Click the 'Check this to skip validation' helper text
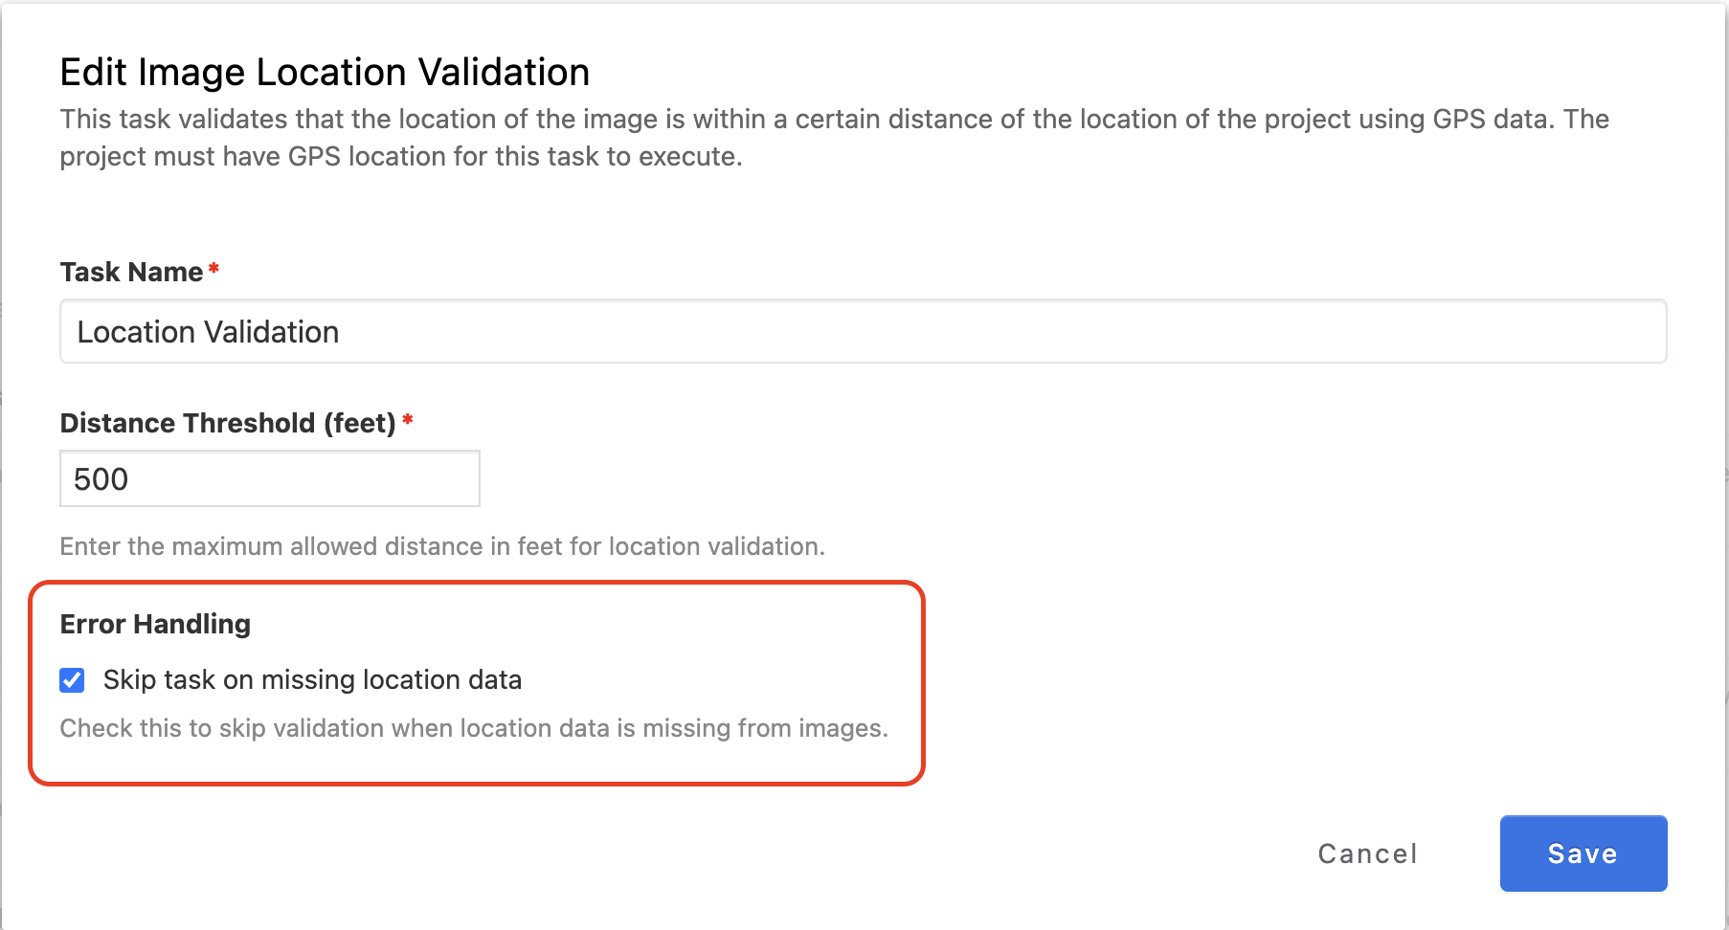The height and width of the screenshot is (930, 1729). click(474, 728)
